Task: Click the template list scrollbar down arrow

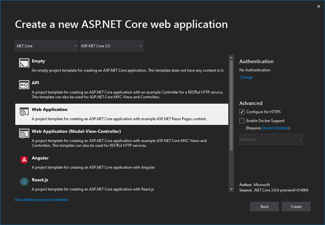Action: click(x=231, y=189)
